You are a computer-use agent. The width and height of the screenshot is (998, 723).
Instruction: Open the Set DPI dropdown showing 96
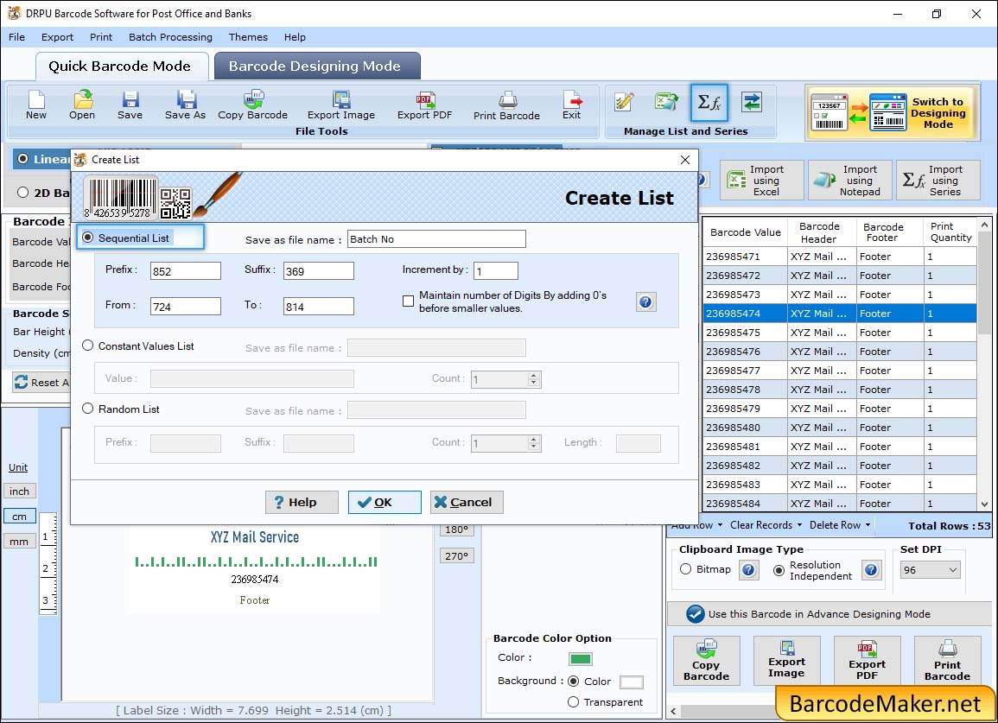pos(930,569)
